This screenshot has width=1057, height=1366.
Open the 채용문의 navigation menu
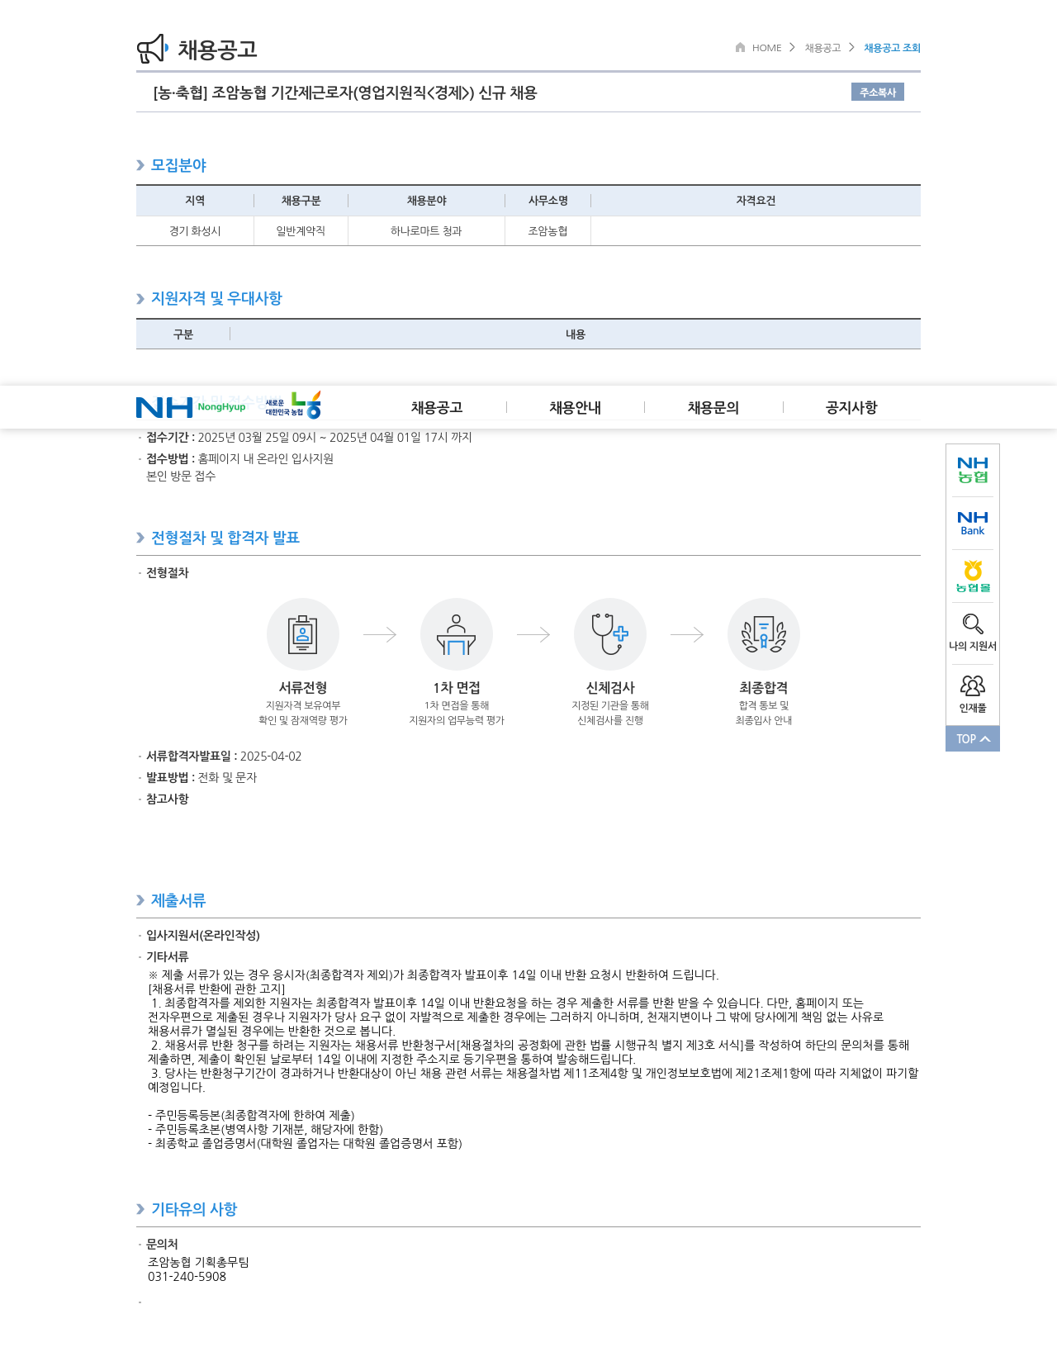coord(713,407)
